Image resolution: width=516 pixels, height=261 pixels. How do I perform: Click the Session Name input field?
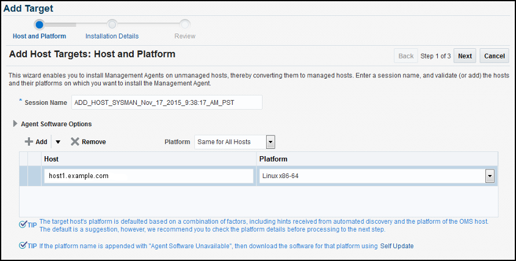(x=167, y=102)
